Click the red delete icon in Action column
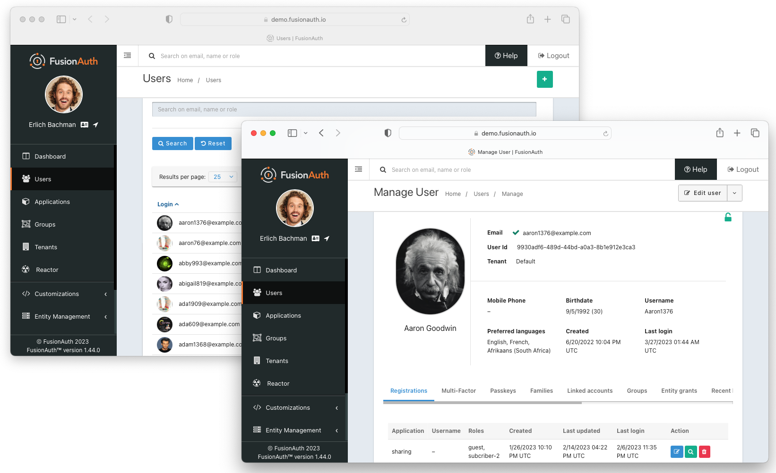Screen dimensions: 776x473 (705, 452)
